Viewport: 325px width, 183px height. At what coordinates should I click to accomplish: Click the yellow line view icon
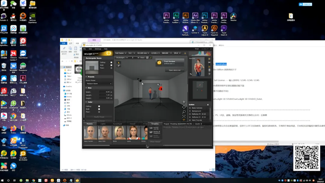pos(151,57)
